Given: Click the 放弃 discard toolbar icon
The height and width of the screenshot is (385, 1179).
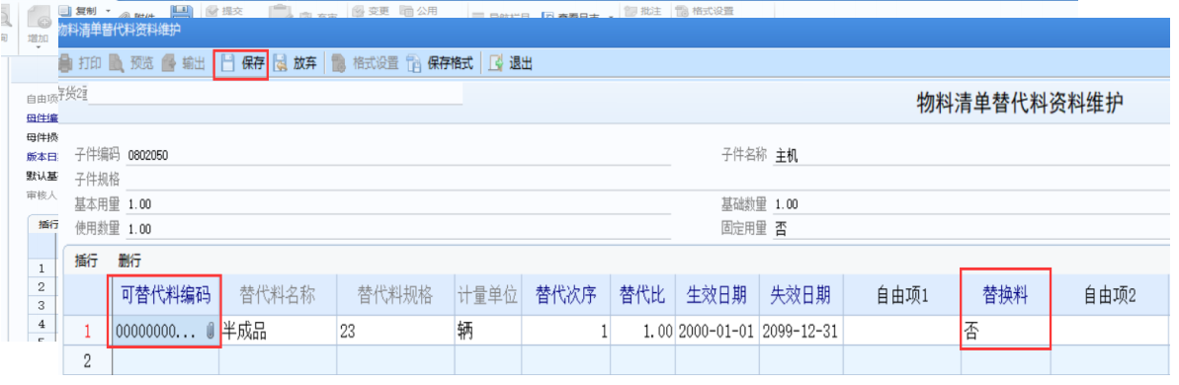Looking at the screenshot, I should (x=281, y=64).
